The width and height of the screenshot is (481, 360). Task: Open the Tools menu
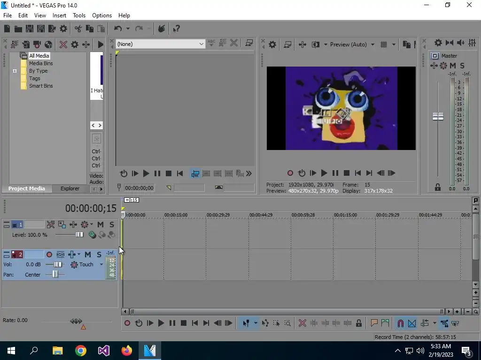(x=79, y=15)
